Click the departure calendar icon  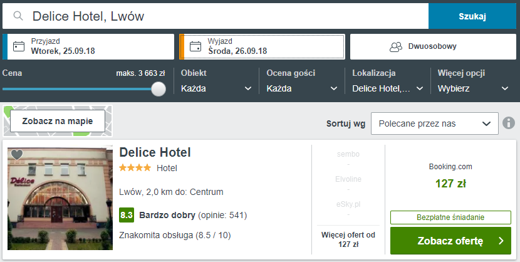tap(195, 46)
